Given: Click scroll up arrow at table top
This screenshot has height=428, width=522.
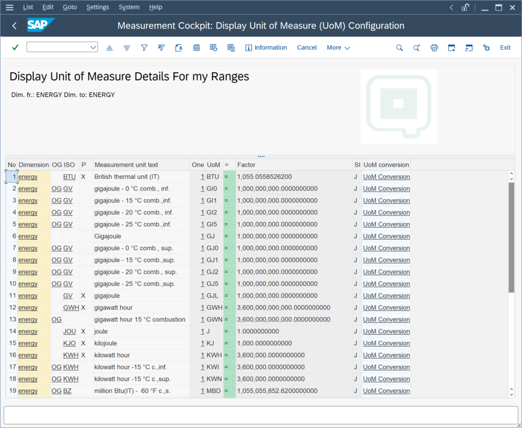Looking at the screenshot, I should [512, 174].
